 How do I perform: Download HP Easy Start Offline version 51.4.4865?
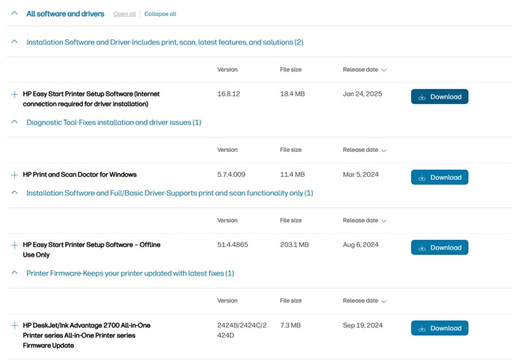(x=440, y=247)
